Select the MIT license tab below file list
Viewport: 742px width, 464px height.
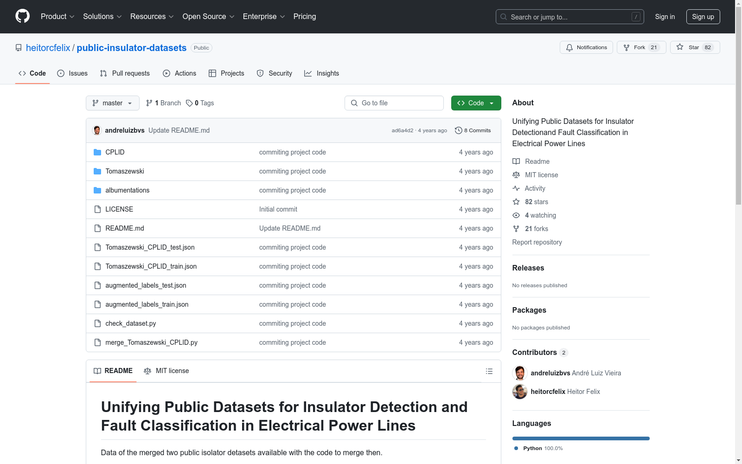point(166,371)
